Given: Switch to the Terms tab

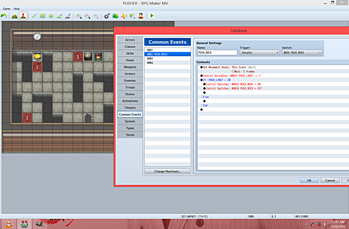Looking at the screenshot, I should point(130,135).
